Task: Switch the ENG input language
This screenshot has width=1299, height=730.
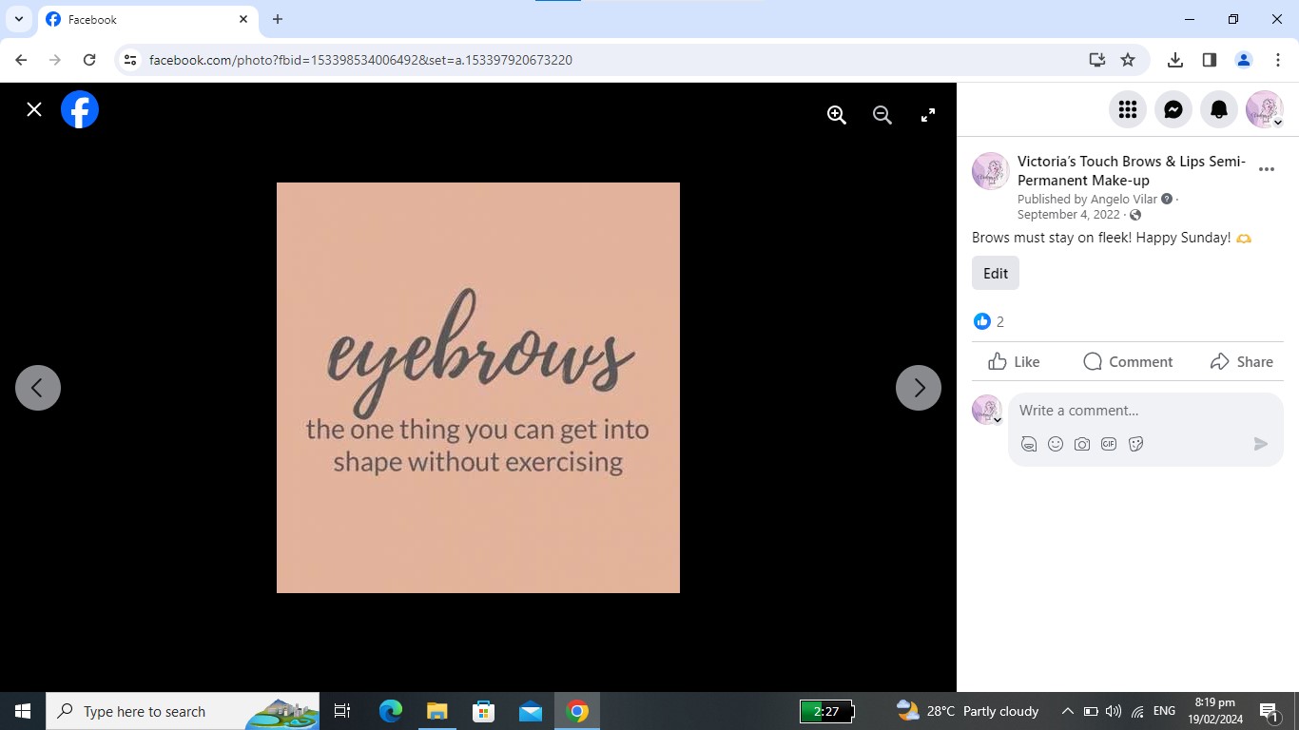Action: coord(1164,711)
